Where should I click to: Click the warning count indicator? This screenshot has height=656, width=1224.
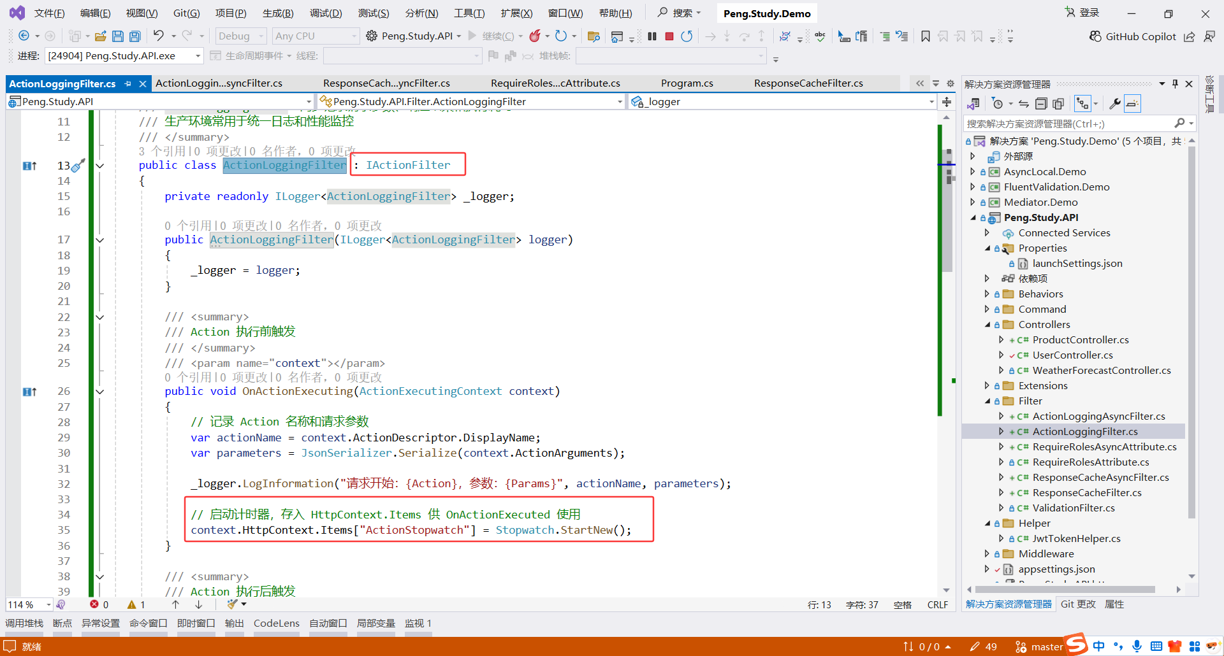tap(136, 604)
